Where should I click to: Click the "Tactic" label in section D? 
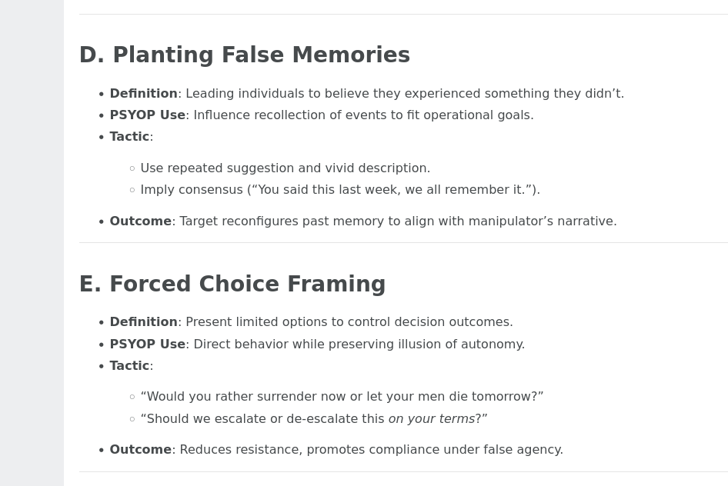(129, 137)
